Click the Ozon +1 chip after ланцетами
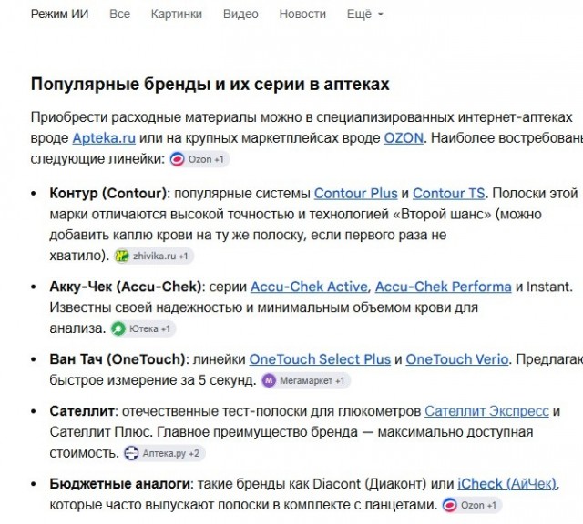The width and height of the screenshot is (583, 524). 472,506
